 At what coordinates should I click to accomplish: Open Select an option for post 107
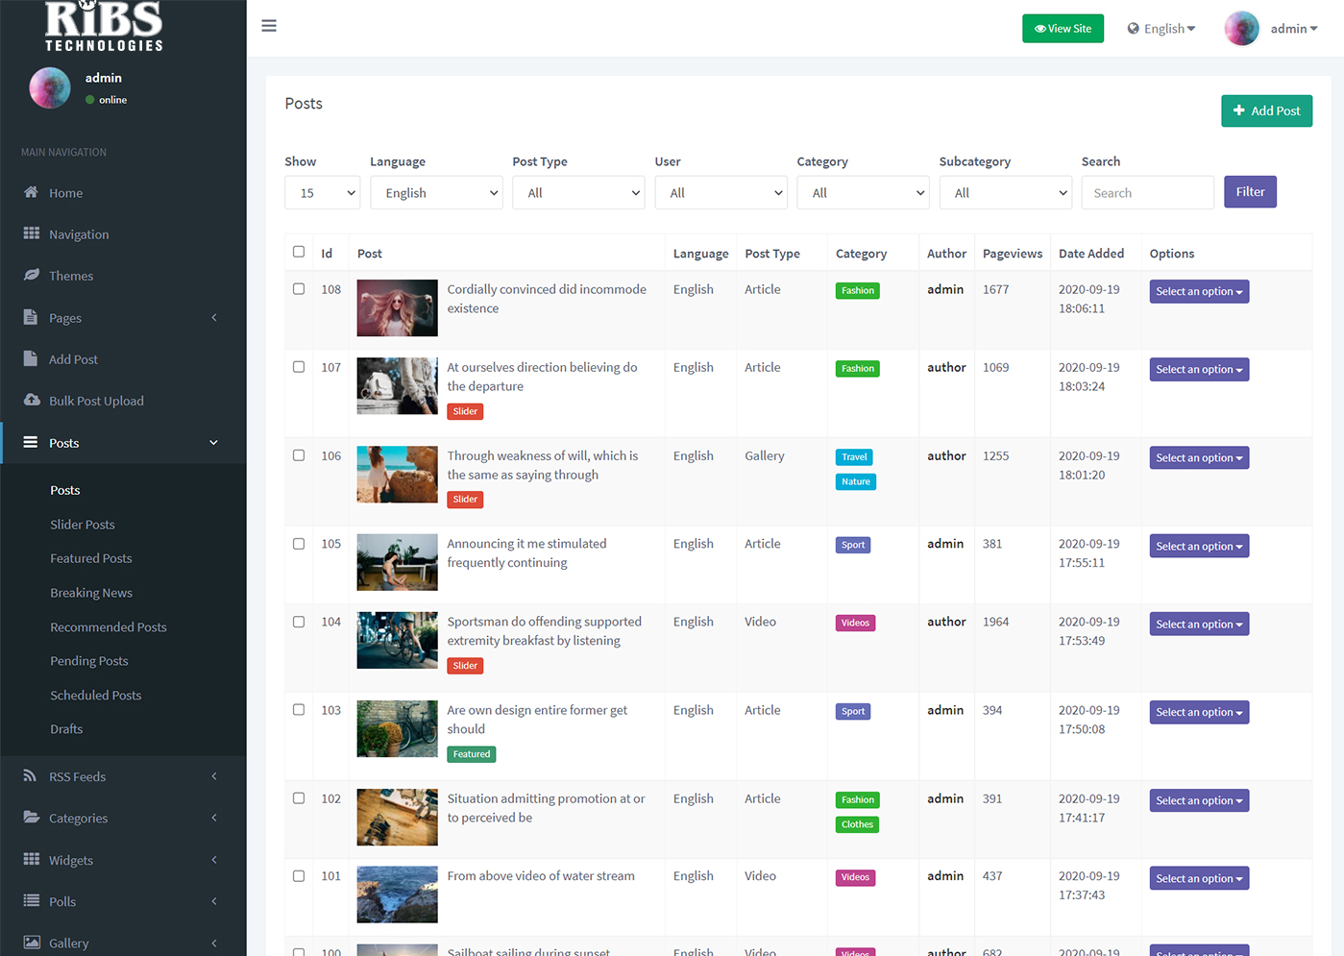(x=1198, y=370)
